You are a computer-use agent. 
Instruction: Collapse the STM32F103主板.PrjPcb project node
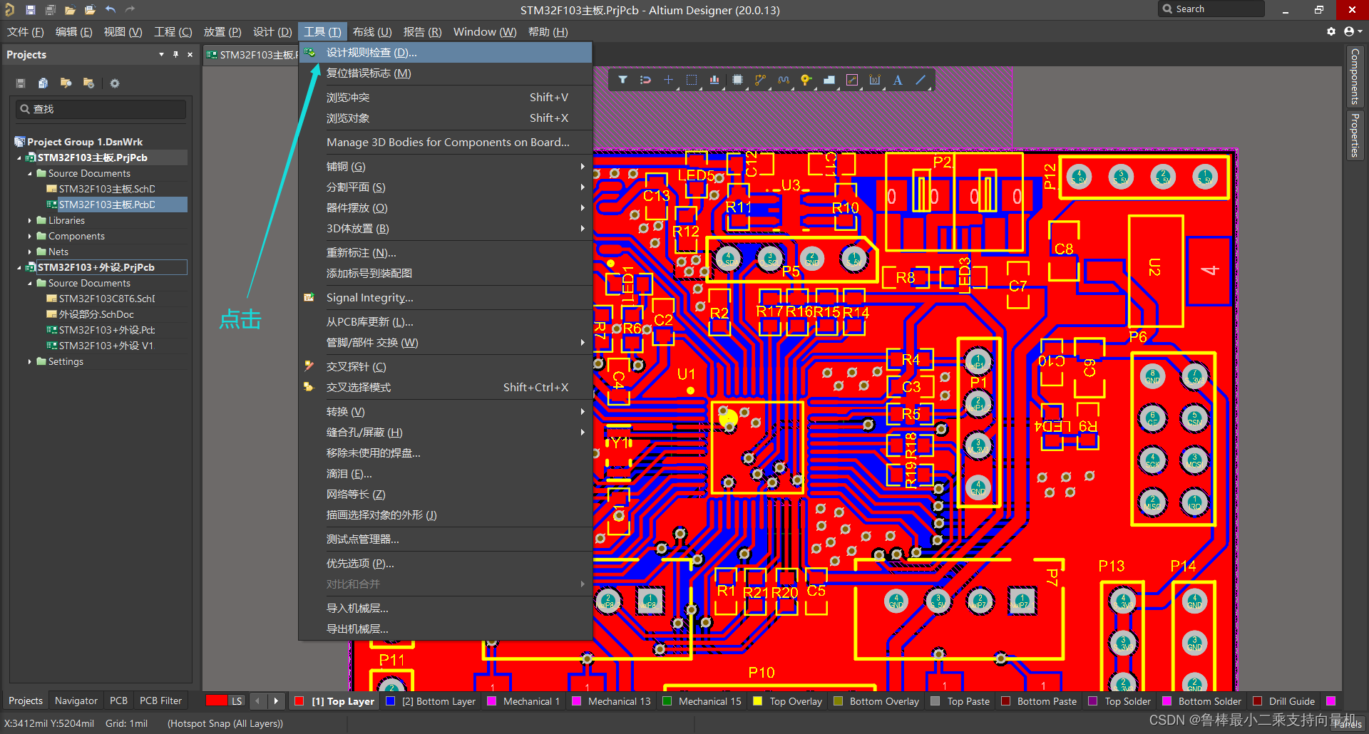pyautogui.click(x=19, y=158)
